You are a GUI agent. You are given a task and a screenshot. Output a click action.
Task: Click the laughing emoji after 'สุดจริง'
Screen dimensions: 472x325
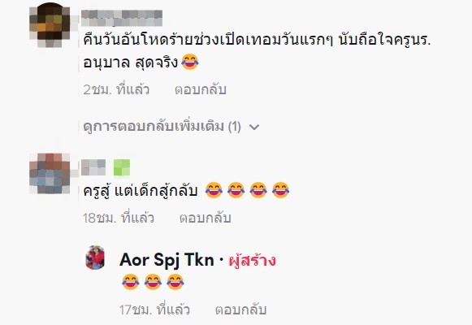coord(190,62)
